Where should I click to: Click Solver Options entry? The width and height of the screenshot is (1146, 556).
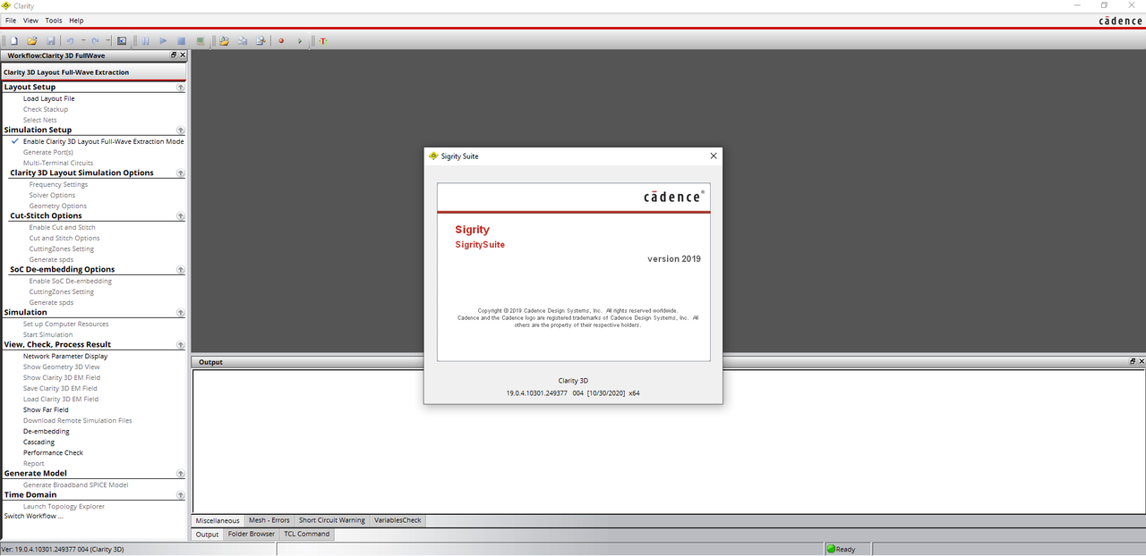tap(52, 195)
